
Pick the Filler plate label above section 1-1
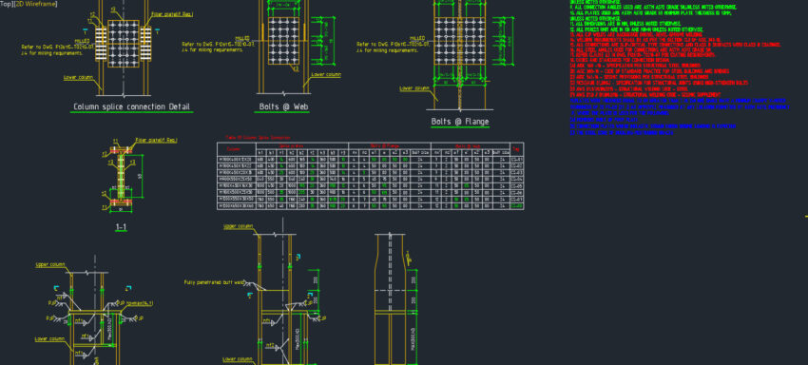point(156,141)
